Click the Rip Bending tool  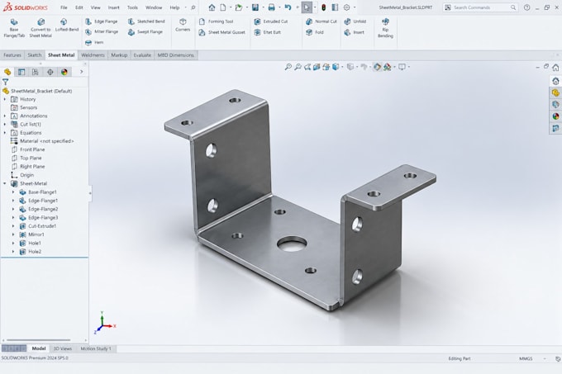coord(385,28)
